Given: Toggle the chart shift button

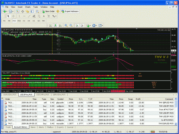Looking at the screenshot, I should pos(82,25).
